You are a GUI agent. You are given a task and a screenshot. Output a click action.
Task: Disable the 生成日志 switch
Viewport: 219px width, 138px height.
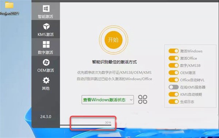click(173, 101)
